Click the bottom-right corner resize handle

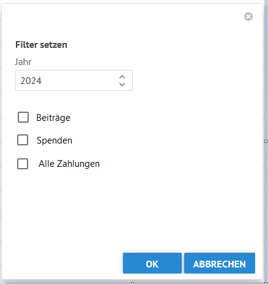pyautogui.click(x=266, y=283)
